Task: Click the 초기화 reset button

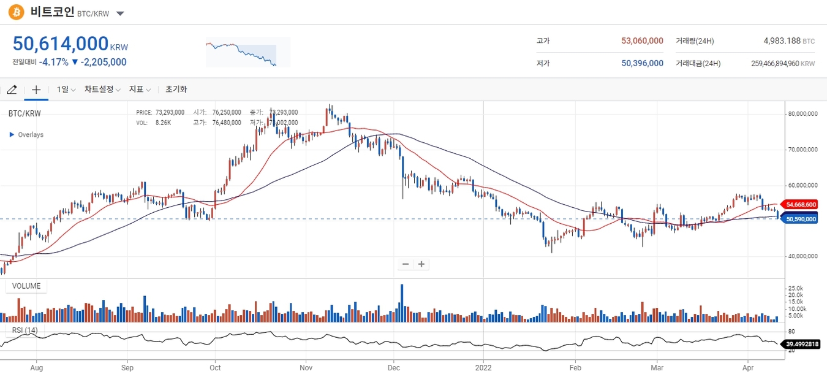Action: (176, 89)
